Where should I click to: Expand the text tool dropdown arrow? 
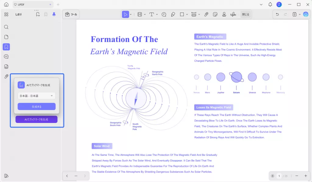click(157, 14)
